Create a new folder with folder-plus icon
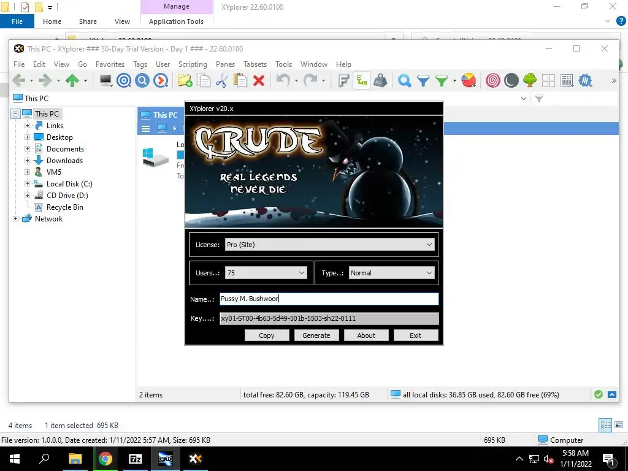This screenshot has height=471, width=628. [x=185, y=80]
